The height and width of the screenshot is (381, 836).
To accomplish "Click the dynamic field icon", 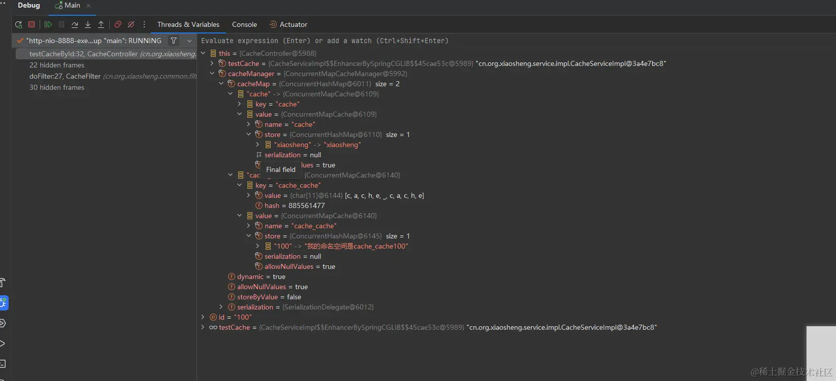I will tap(232, 276).
